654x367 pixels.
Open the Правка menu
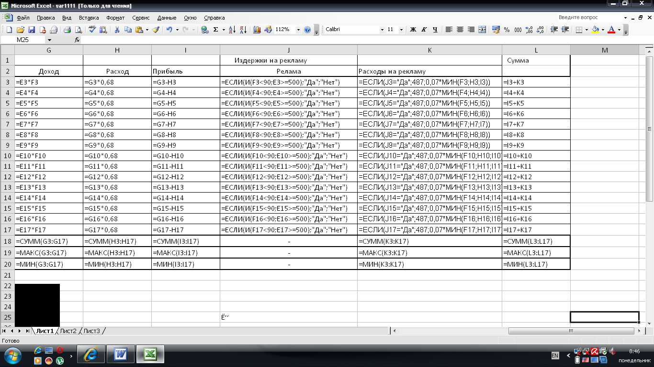tap(45, 18)
